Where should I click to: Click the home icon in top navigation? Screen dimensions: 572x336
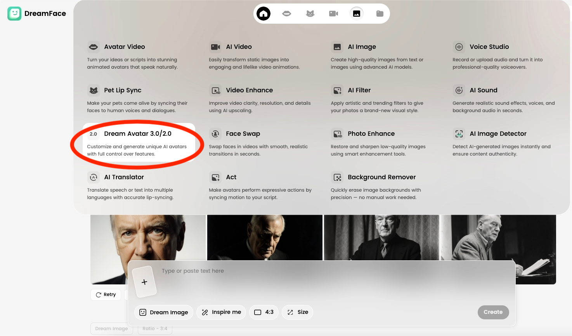coord(263,14)
